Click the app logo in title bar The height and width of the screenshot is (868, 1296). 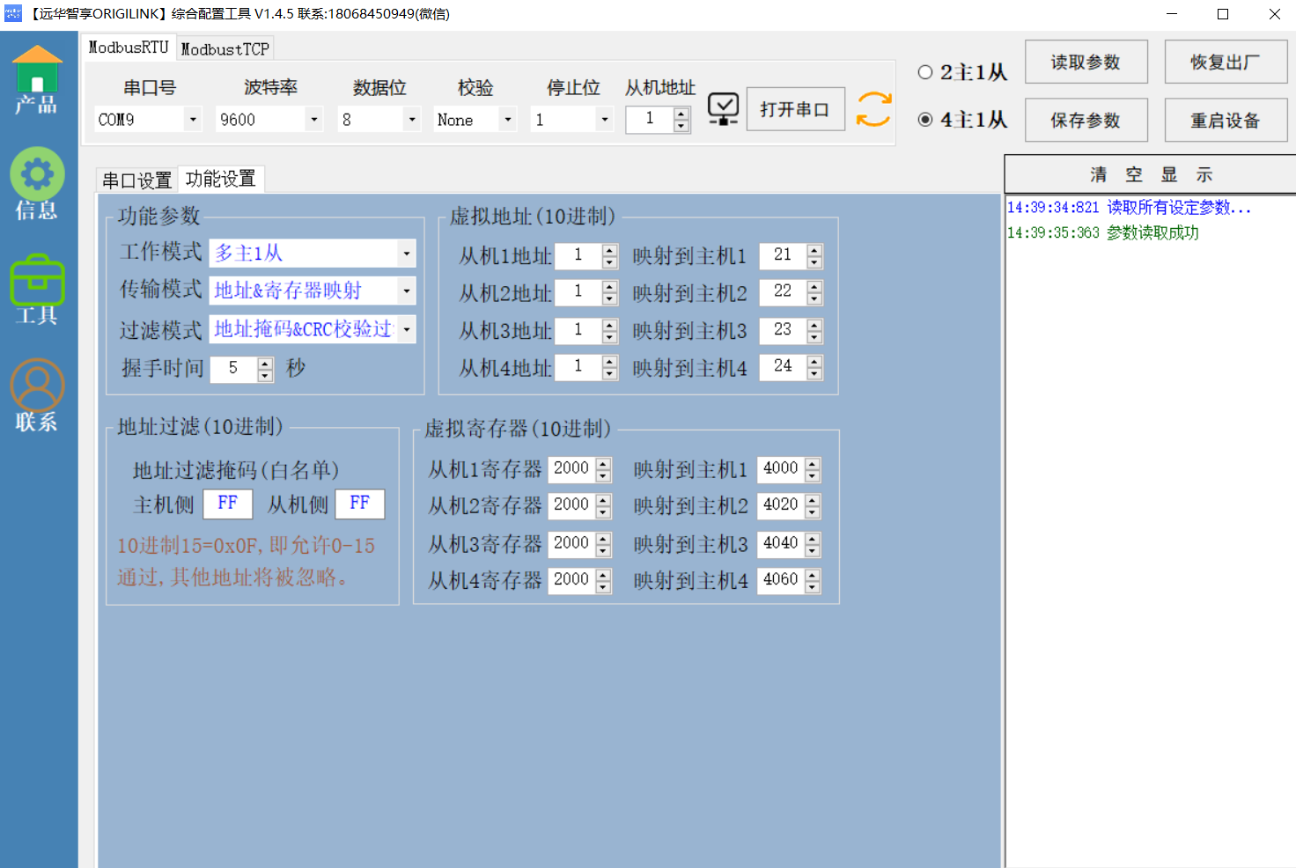[x=13, y=14]
